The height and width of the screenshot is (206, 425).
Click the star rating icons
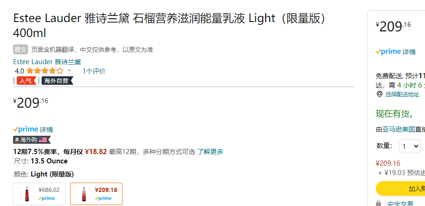(x=45, y=71)
